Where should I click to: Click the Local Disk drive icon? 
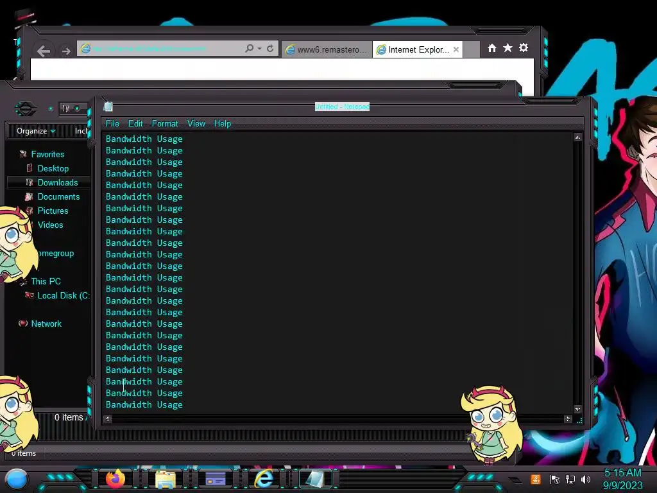click(x=30, y=295)
